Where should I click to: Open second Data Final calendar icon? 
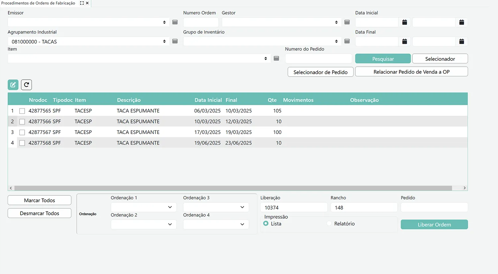[x=461, y=41]
